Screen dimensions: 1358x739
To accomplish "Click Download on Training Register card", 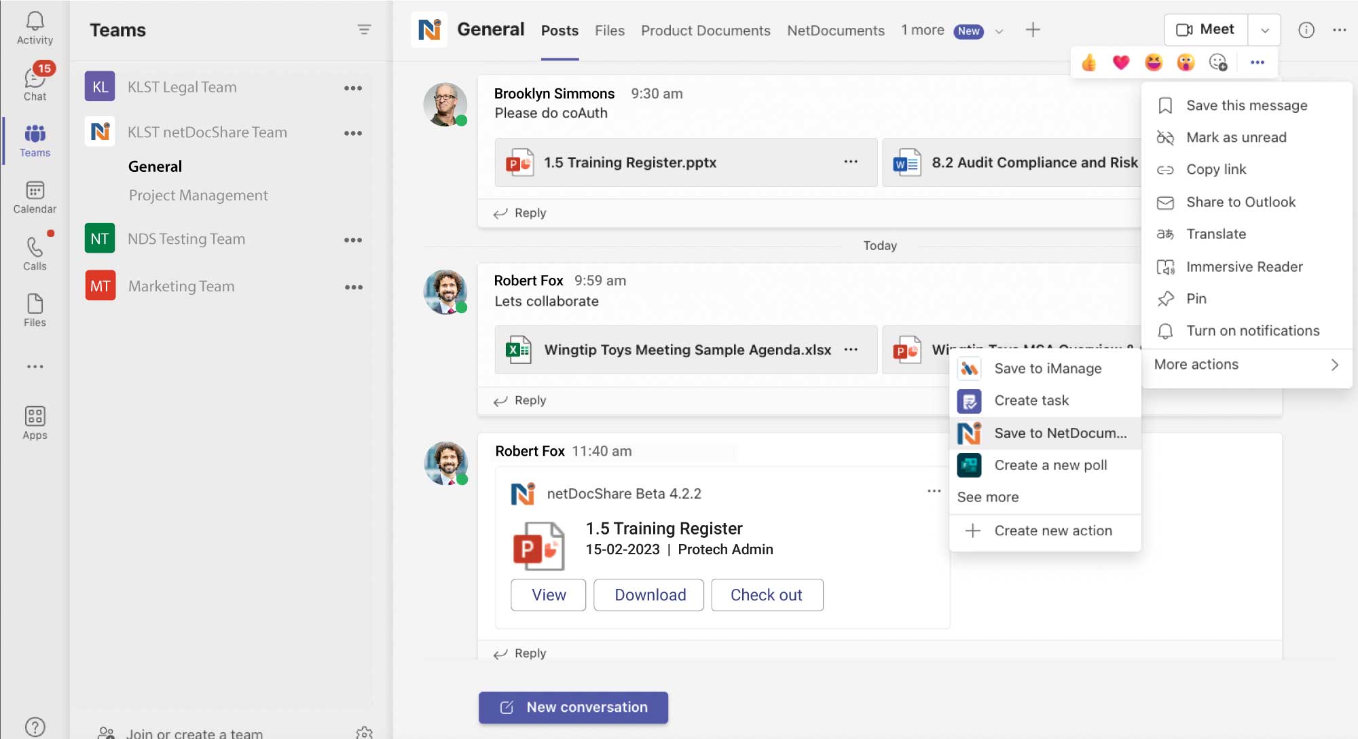I will tap(650, 595).
